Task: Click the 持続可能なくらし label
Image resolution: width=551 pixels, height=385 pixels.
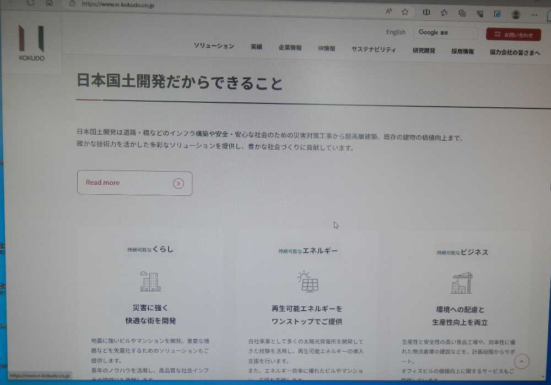Action: point(150,249)
